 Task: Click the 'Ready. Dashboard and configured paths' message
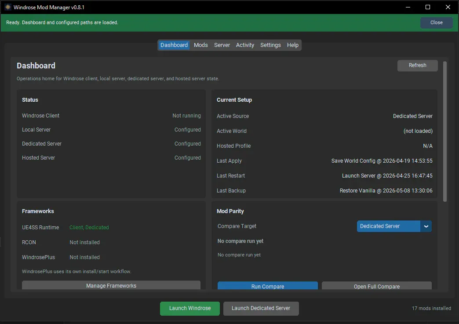62,22
